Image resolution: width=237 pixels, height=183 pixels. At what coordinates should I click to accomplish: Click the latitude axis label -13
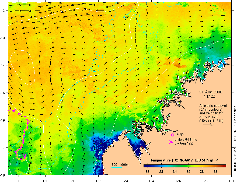click(3, 38)
